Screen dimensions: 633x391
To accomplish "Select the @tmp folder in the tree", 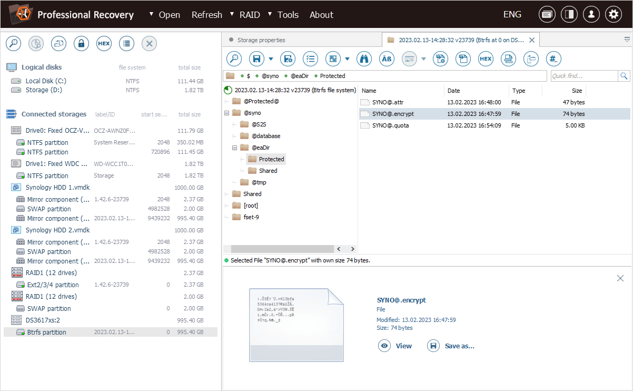I will [259, 182].
